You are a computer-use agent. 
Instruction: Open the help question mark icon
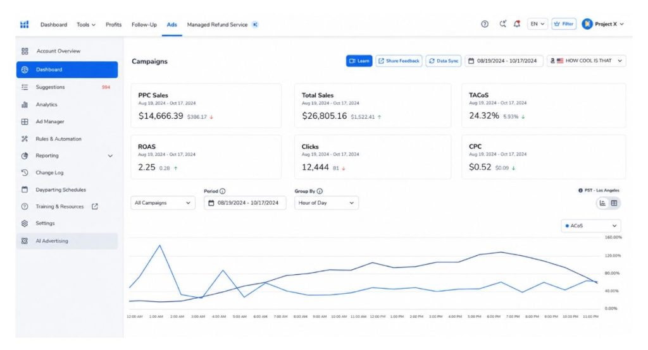tap(485, 24)
